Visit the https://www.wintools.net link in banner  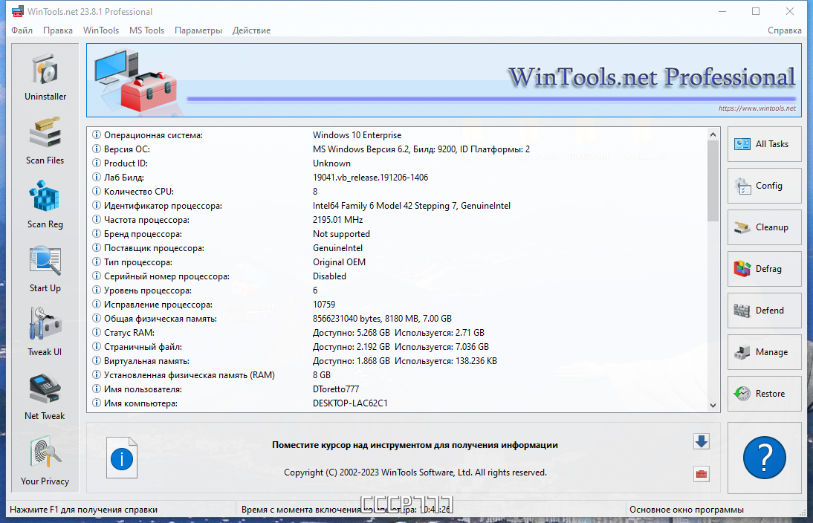(x=757, y=108)
